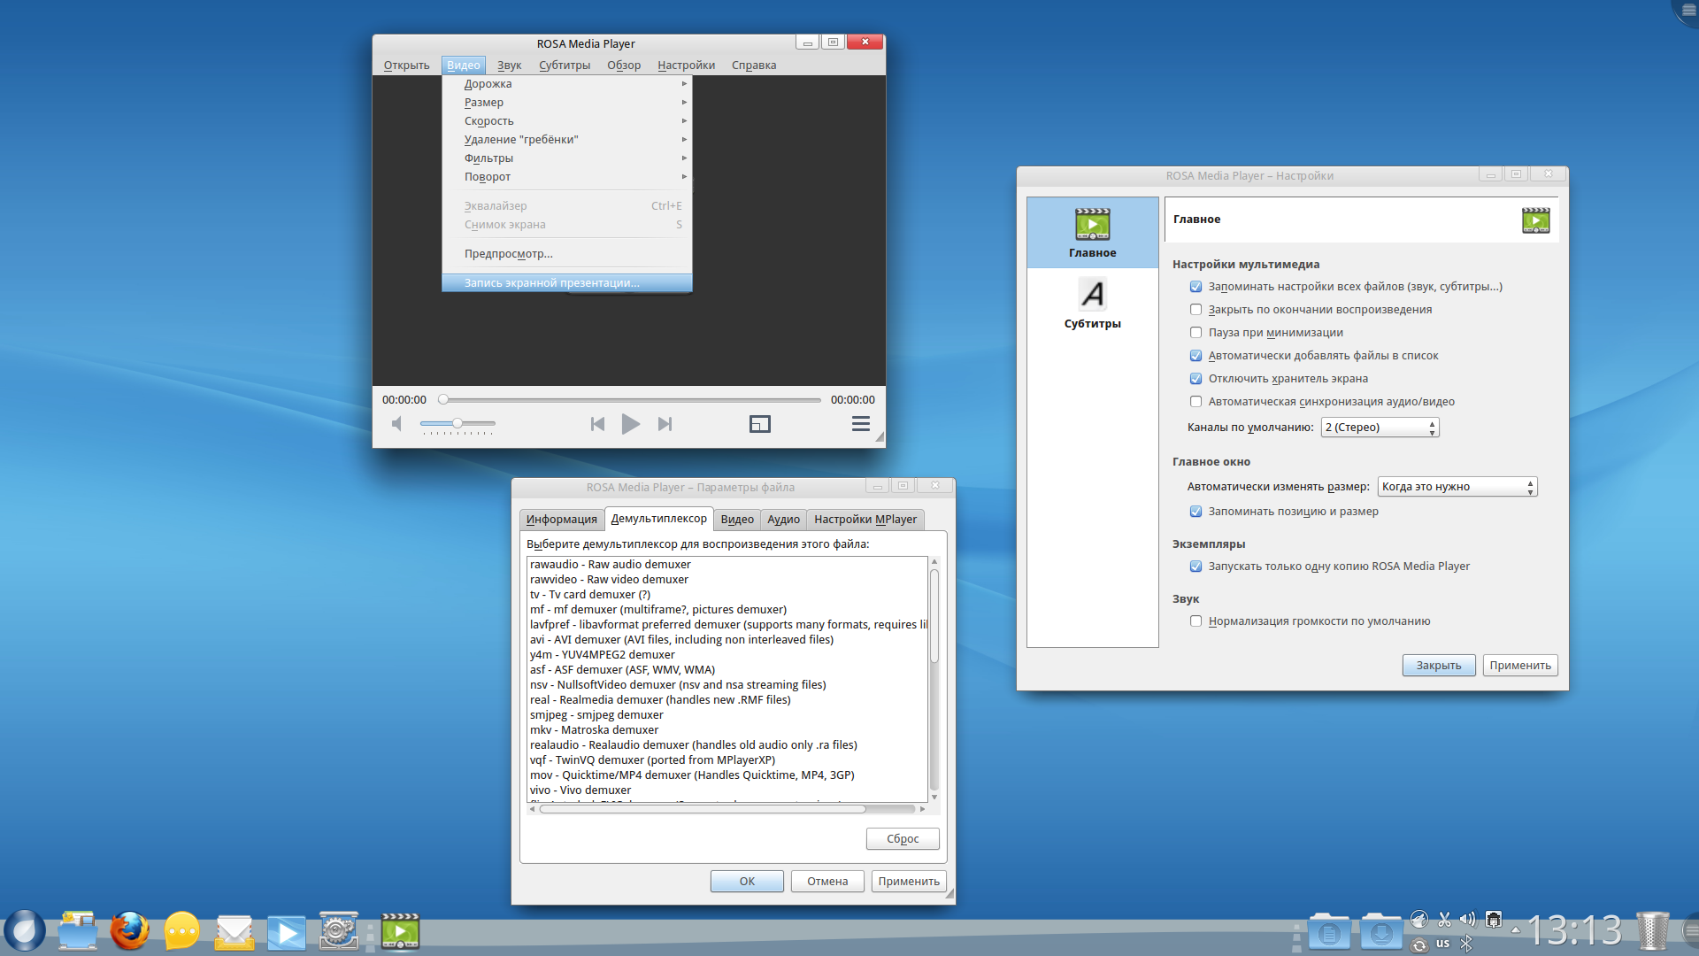Toggle Запоминать позицию и размер
The width and height of the screenshot is (1699, 956).
pos(1195,512)
